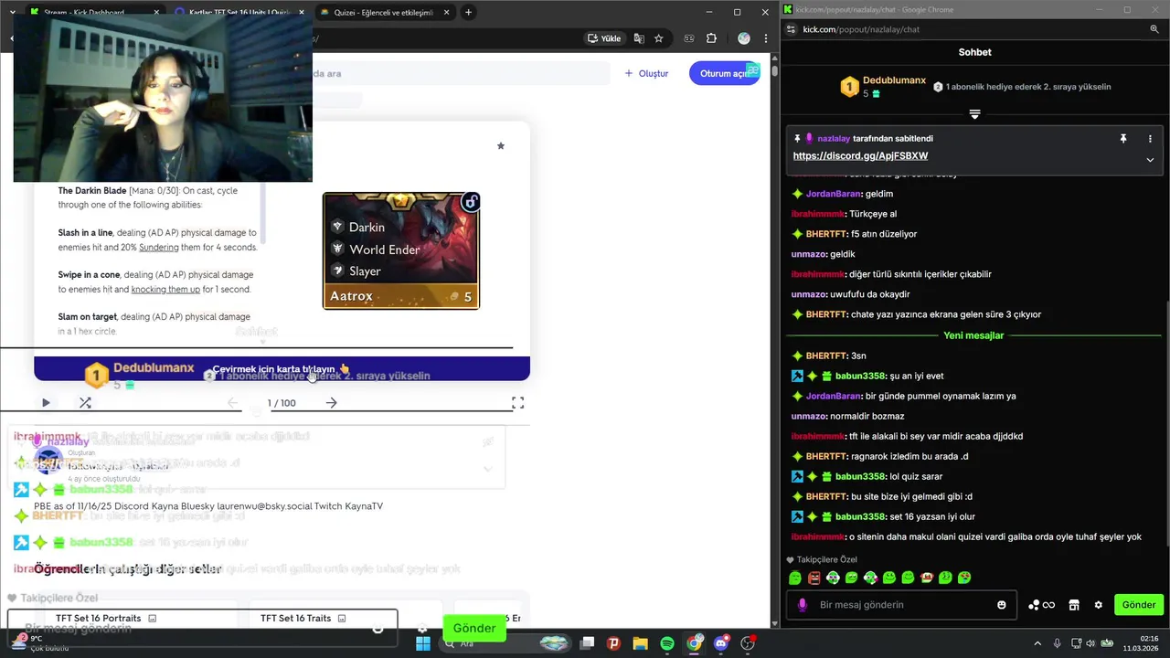The image size is (1170, 658).
Task: Open the discord.gg/ApjFSBXW link
Action: point(860,156)
